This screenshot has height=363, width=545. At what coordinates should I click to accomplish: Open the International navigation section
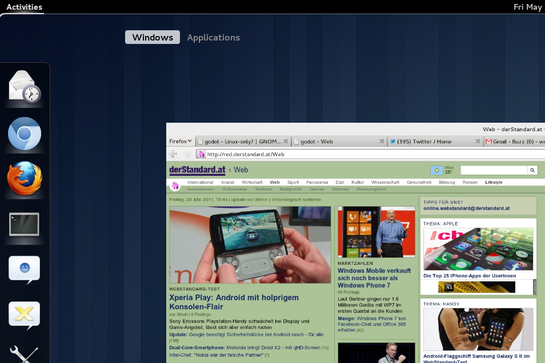(200, 183)
